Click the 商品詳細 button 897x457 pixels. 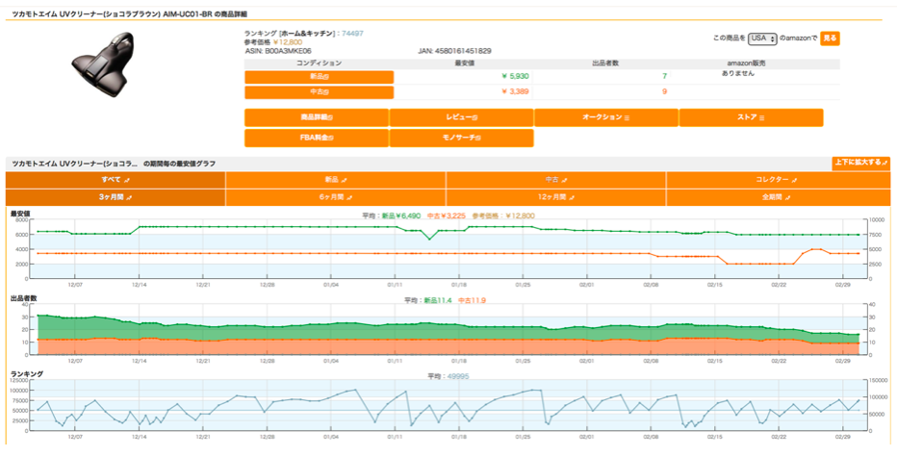[x=317, y=117]
